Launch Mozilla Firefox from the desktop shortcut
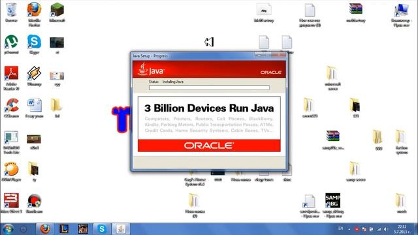The image size is (418, 235). point(34,10)
